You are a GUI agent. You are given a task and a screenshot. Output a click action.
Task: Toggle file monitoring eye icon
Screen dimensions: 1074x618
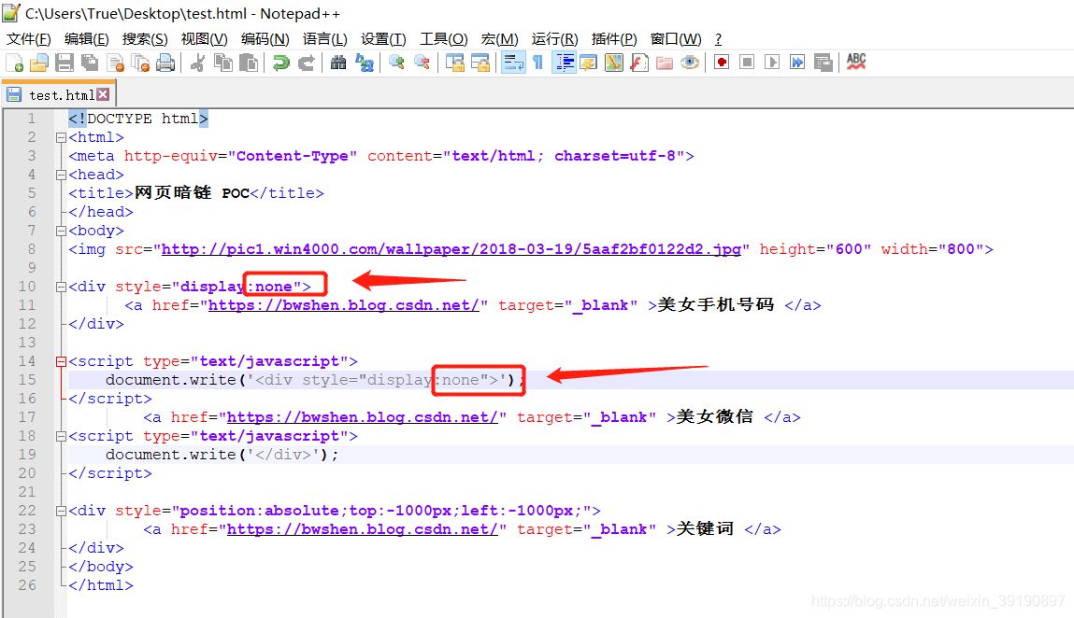pyautogui.click(x=691, y=63)
